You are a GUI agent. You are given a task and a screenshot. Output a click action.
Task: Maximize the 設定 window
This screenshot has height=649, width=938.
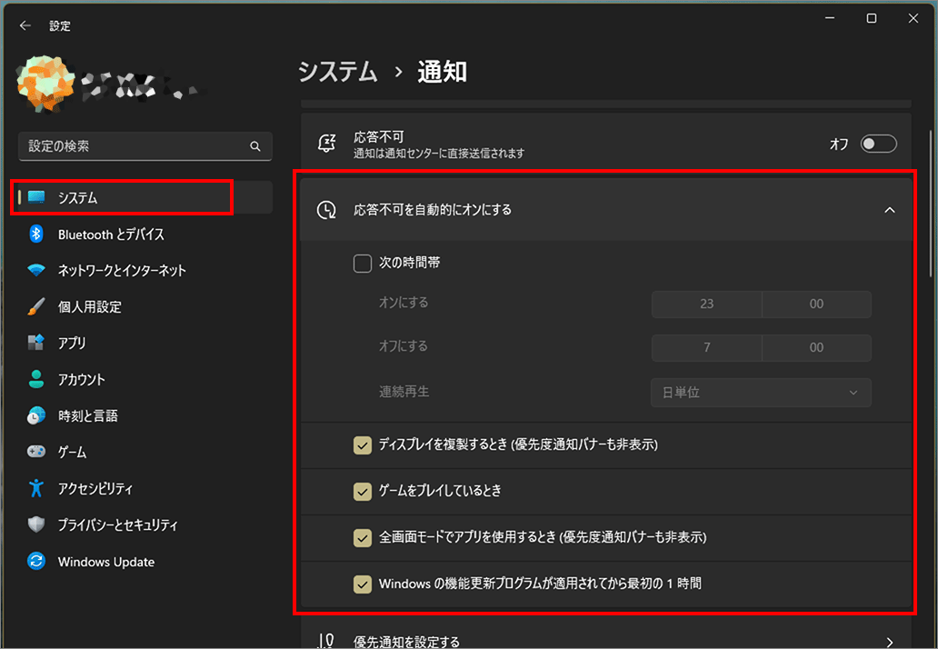tap(872, 18)
